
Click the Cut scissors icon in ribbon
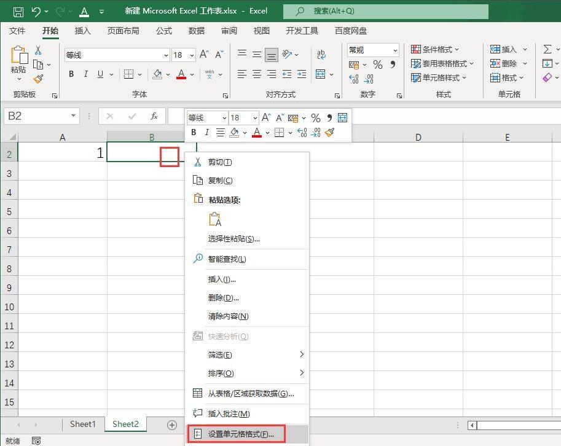38,50
